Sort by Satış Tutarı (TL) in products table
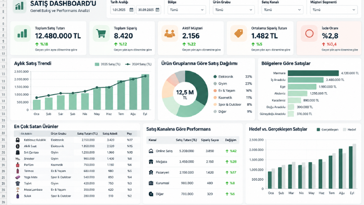 coord(87,134)
